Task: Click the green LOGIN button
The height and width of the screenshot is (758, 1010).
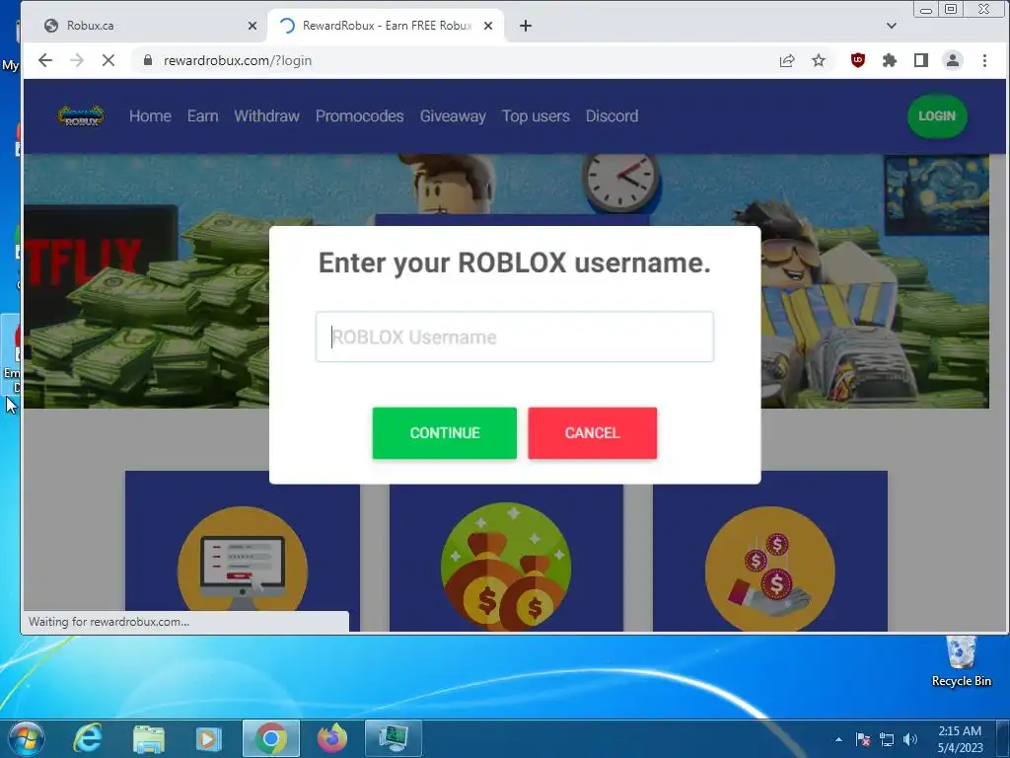Action: [937, 116]
